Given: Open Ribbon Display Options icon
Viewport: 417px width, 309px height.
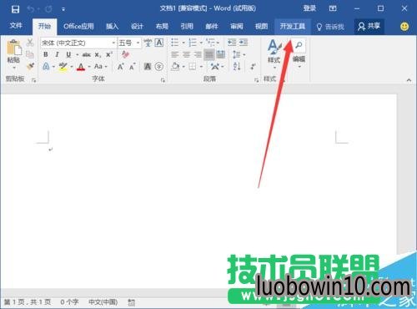Looking at the screenshot, I should coord(333,8).
